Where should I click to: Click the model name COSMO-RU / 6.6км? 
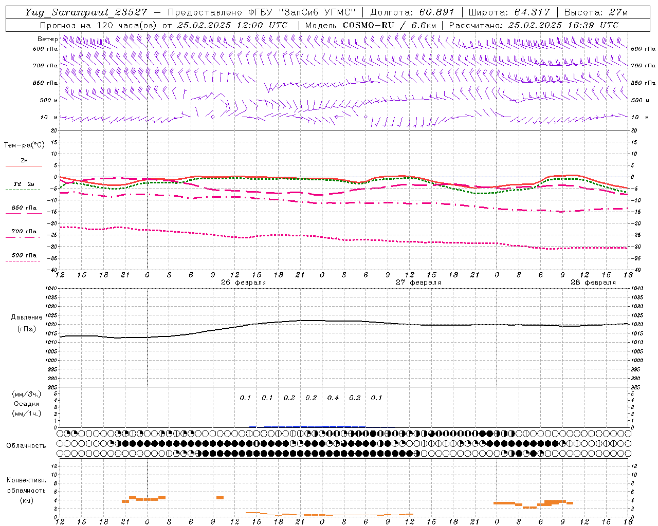389,25
